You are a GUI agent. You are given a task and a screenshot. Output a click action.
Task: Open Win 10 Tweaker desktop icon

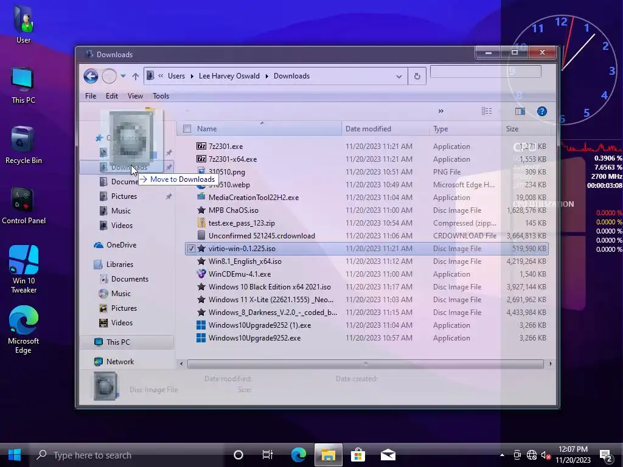(24, 269)
